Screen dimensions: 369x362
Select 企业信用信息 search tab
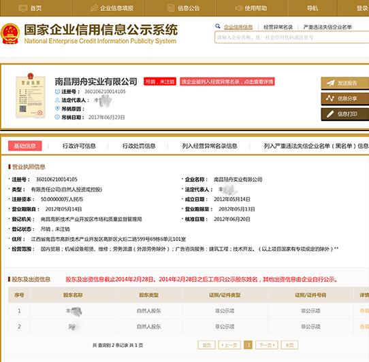click(x=238, y=27)
